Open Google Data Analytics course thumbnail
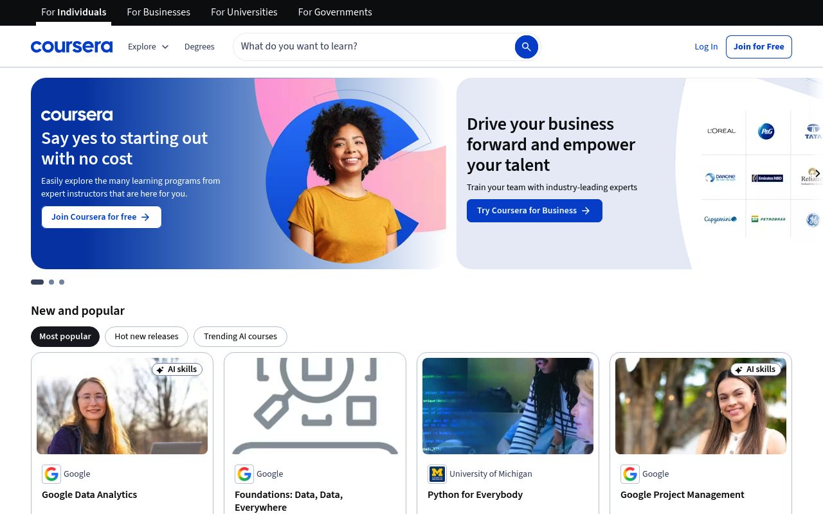The width and height of the screenshot is (823, 514). [122, 406]
